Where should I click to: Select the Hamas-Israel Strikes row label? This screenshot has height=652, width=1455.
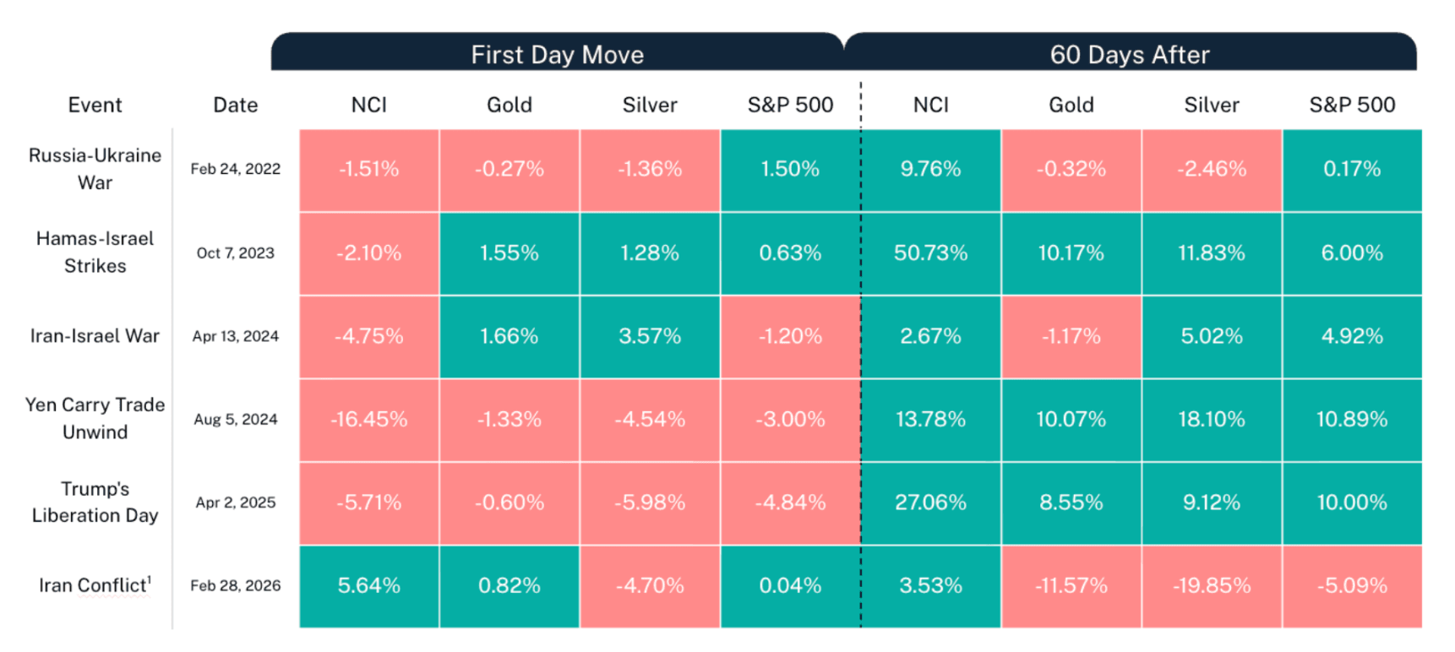pyautogui.click(x=95, y=252)
